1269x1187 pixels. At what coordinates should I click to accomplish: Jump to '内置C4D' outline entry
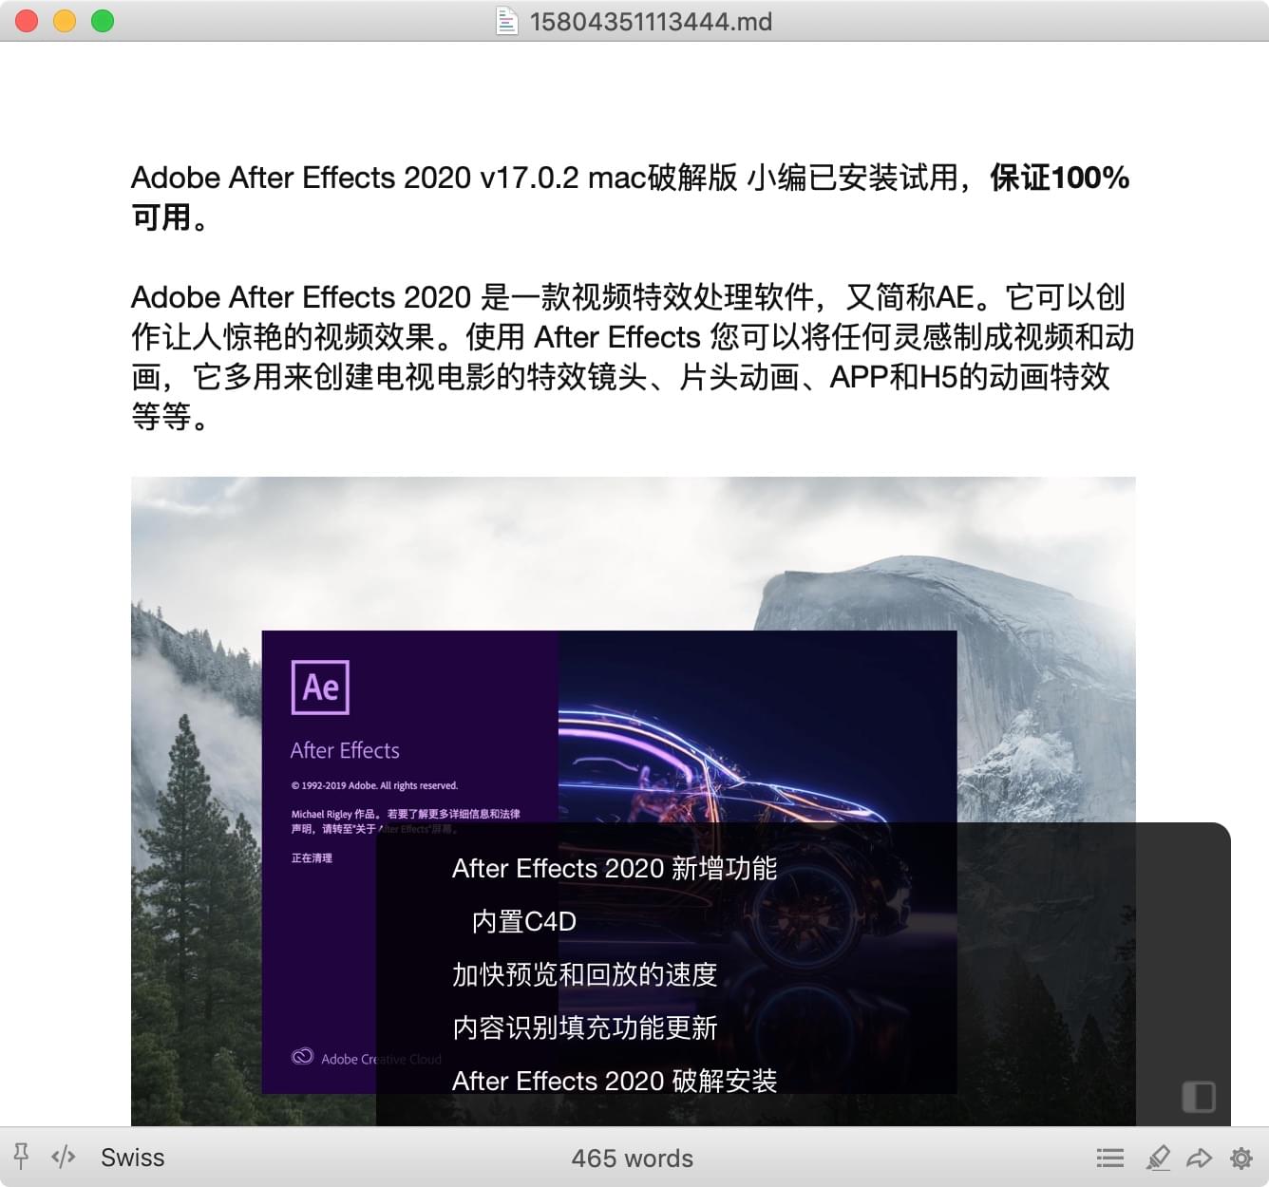click(524, 922)
